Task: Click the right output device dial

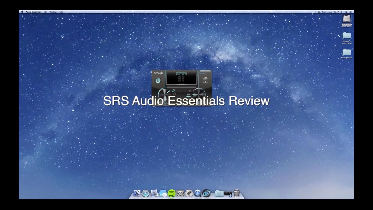Action: click(x=199, y=94)
